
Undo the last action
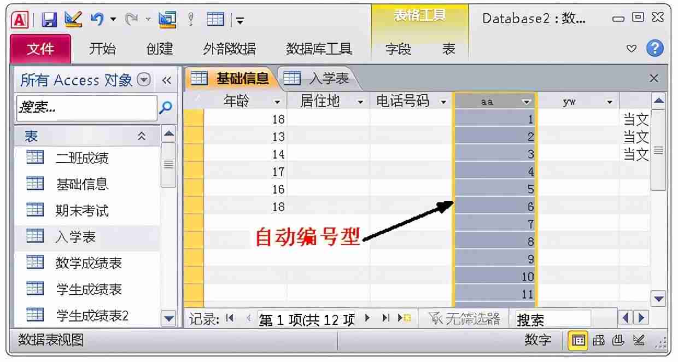[x=97, y=19]
